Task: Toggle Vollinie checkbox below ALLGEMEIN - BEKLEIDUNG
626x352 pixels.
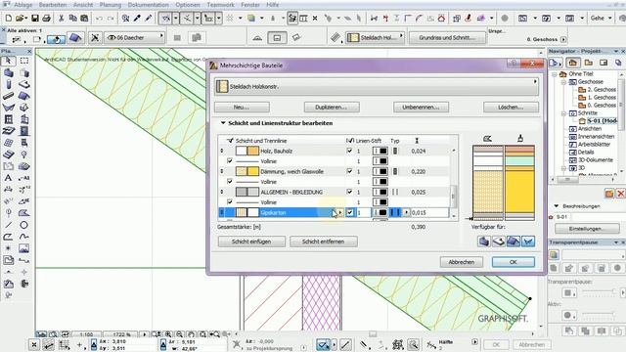Action: click(230, 202)
